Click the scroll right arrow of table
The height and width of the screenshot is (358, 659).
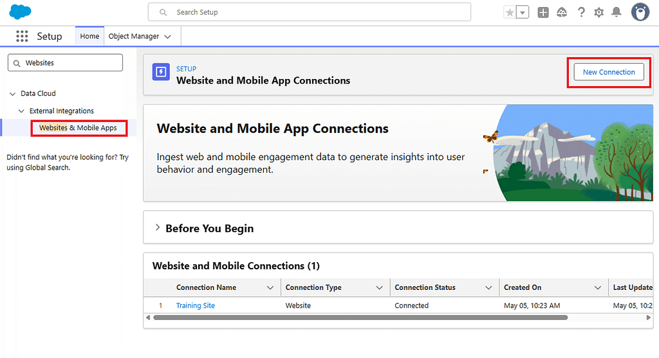coord(648,318)
